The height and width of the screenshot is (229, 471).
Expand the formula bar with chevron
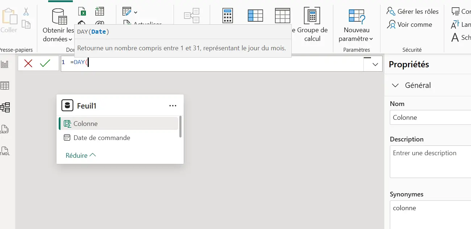click(375, 64)
